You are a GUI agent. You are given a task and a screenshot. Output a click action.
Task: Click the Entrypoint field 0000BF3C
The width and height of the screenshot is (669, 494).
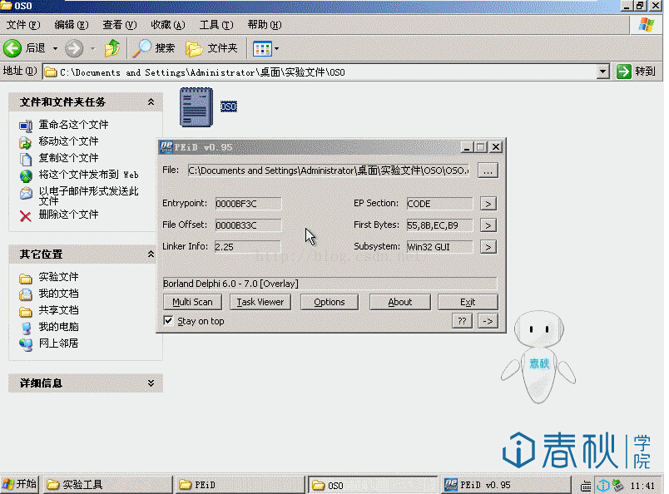248,204
